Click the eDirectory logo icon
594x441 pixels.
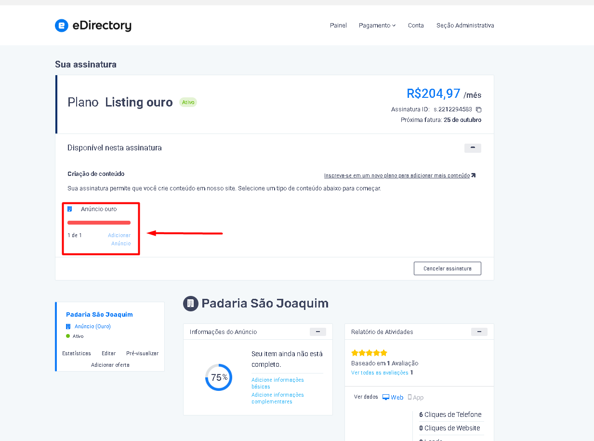coord(62,26)
